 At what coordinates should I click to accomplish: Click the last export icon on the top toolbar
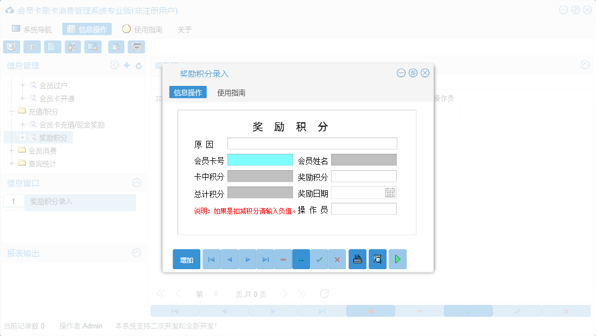(x=136, y=47)
